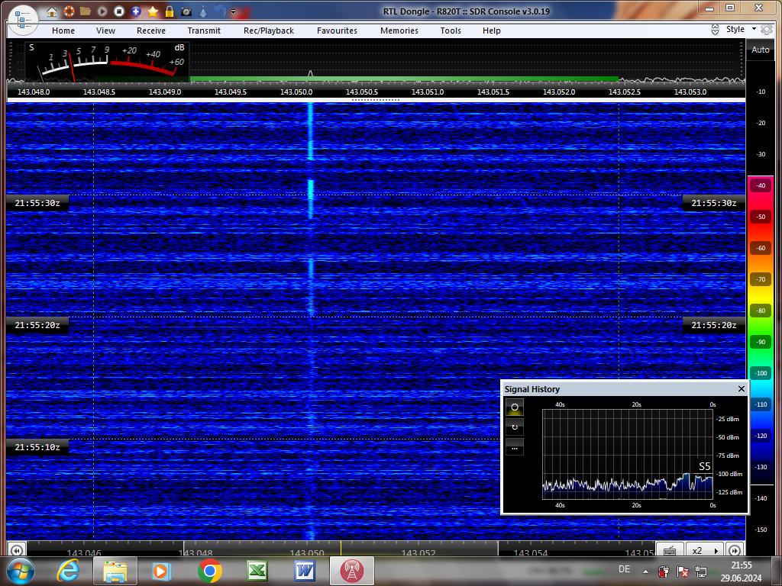The height and width of the screenshot is (586, 782).
Task: Open the Rec/Playback ribbon tab
Action: point(269,31)
